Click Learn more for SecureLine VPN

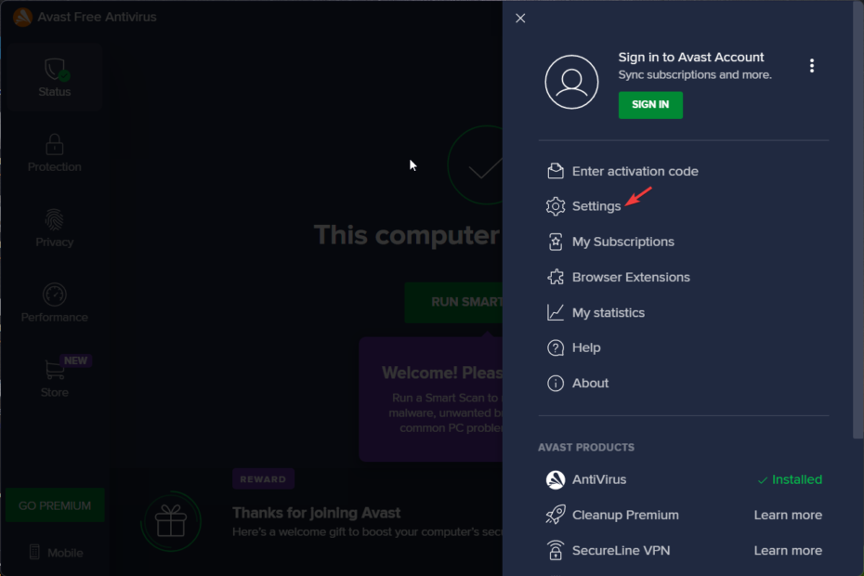pos(788,550)
